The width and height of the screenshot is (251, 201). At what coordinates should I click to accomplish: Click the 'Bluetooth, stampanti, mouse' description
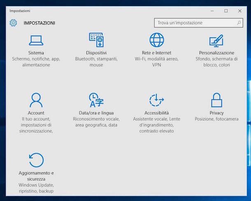(x=96, y=62)
